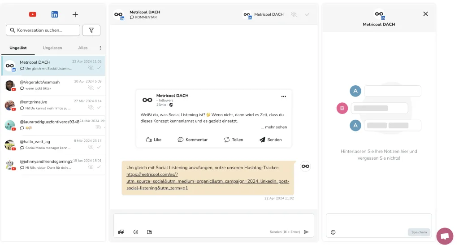
Task: Send the reply with the arrow icon
Action: (306, 232)
